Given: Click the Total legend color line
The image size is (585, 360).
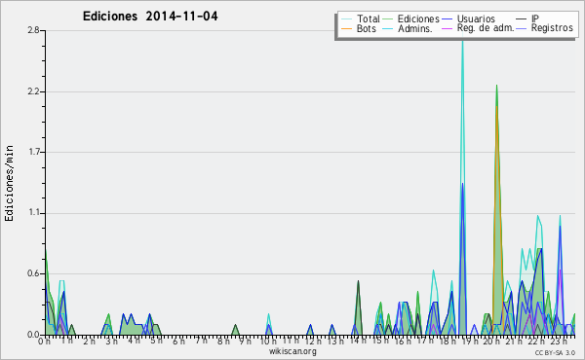Looking at the screenshot, I should click(346, 19).
